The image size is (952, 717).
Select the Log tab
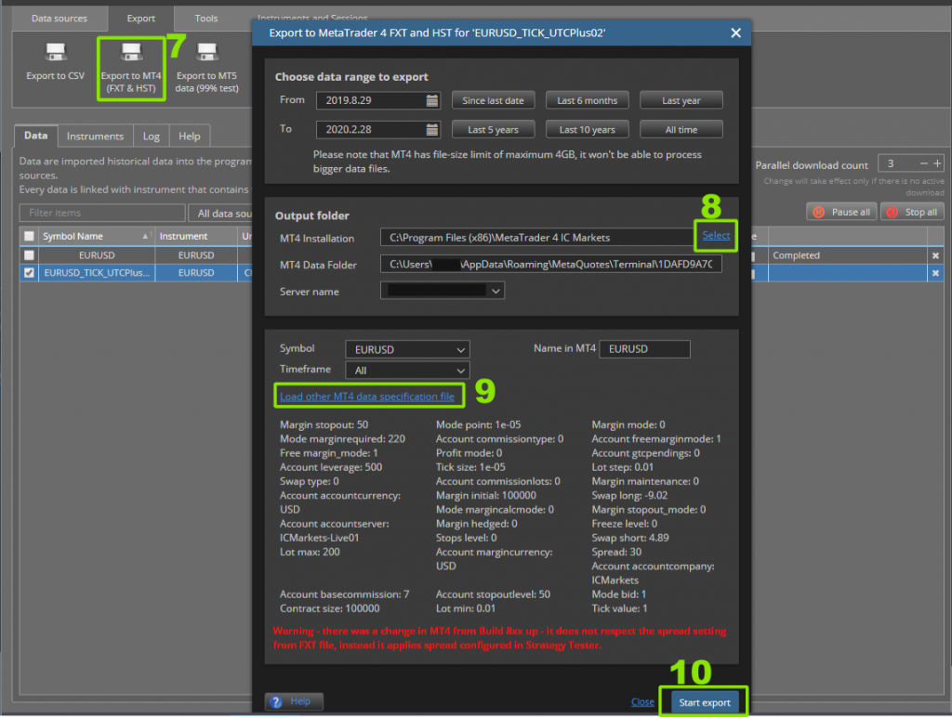(152, 137)
